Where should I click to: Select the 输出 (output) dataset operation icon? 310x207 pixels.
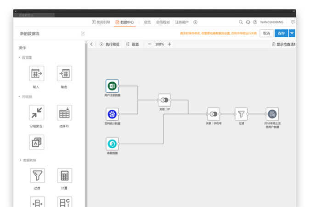tap(64, 73)
